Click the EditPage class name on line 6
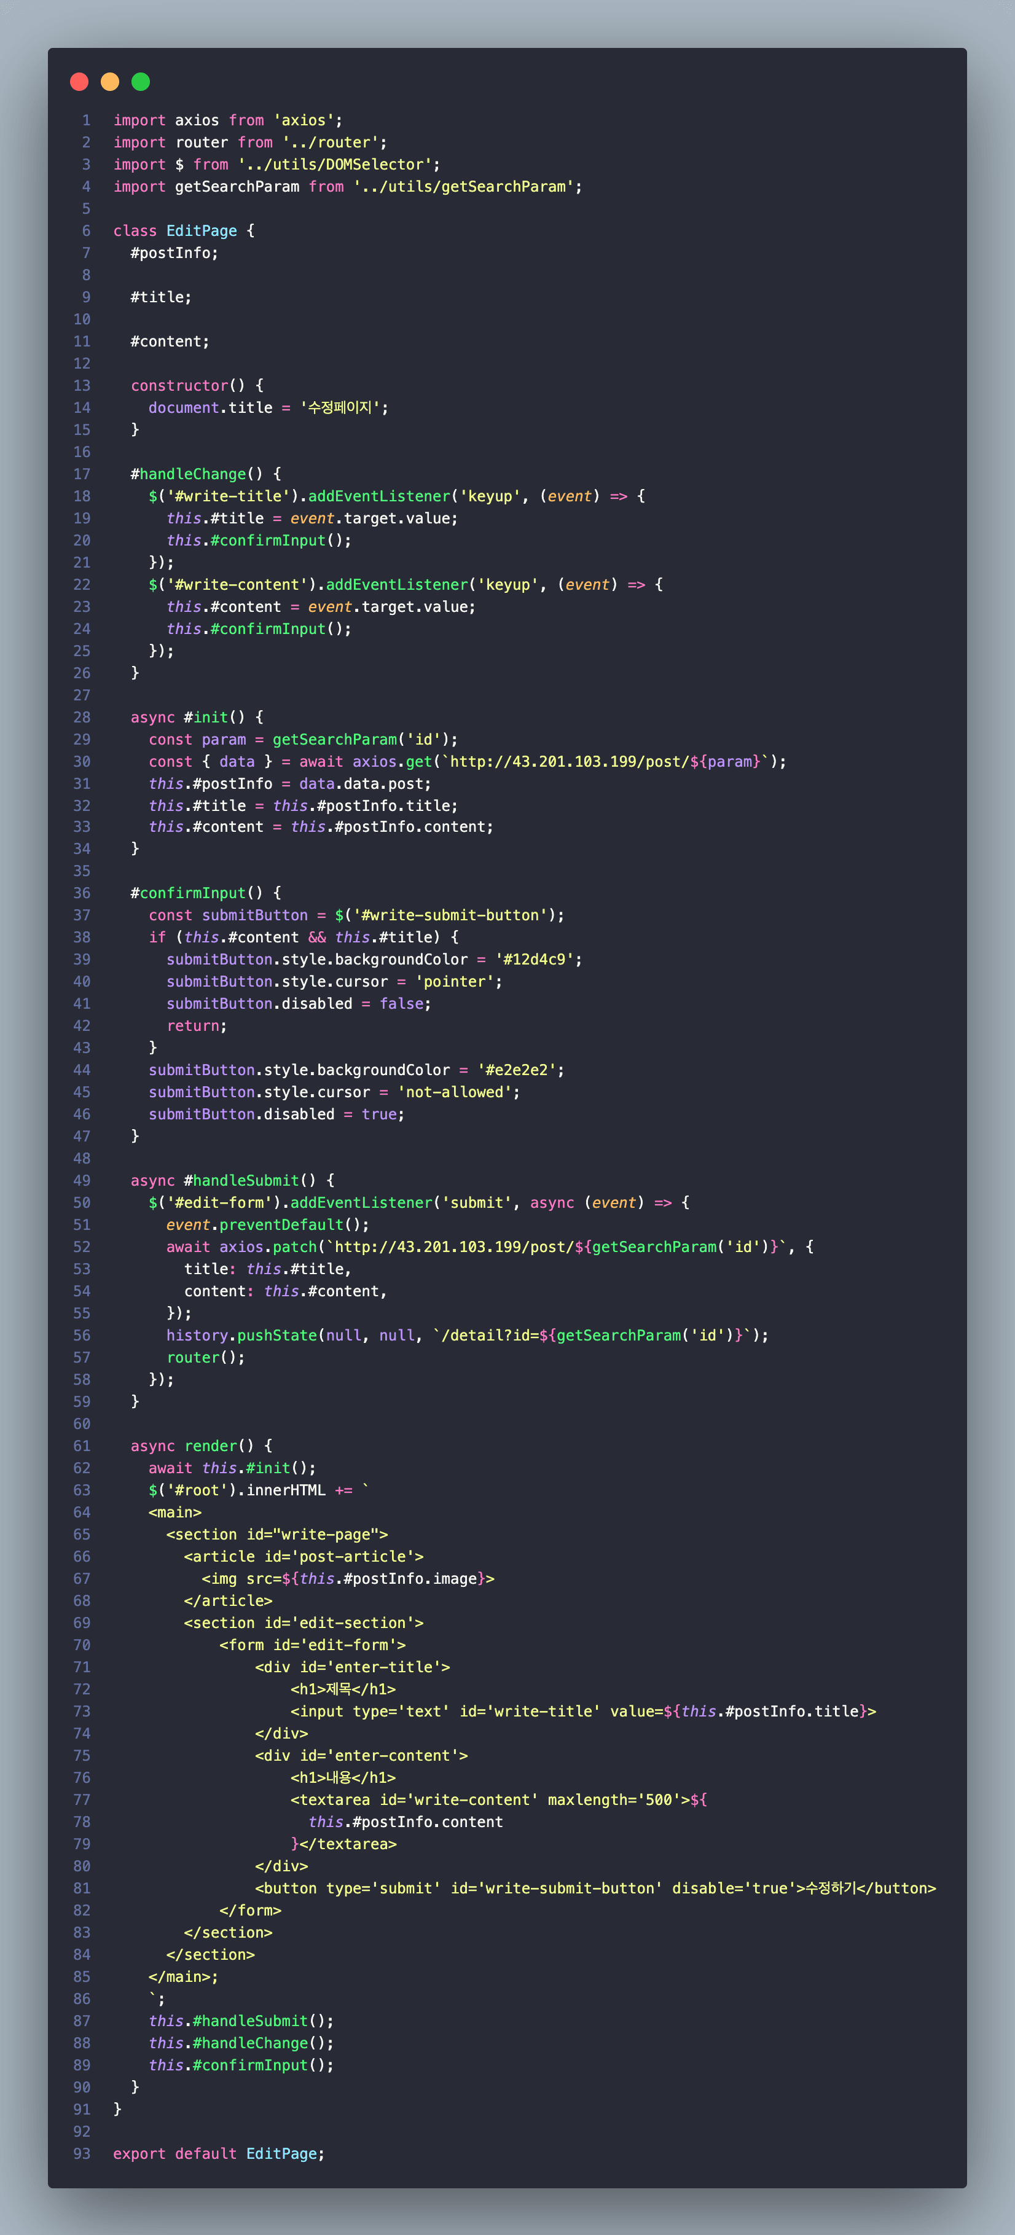 (202, 231)
